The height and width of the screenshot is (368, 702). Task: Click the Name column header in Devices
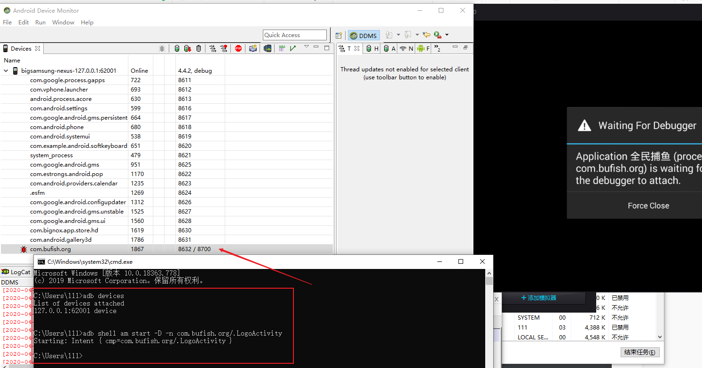click(x=64, y=60)
